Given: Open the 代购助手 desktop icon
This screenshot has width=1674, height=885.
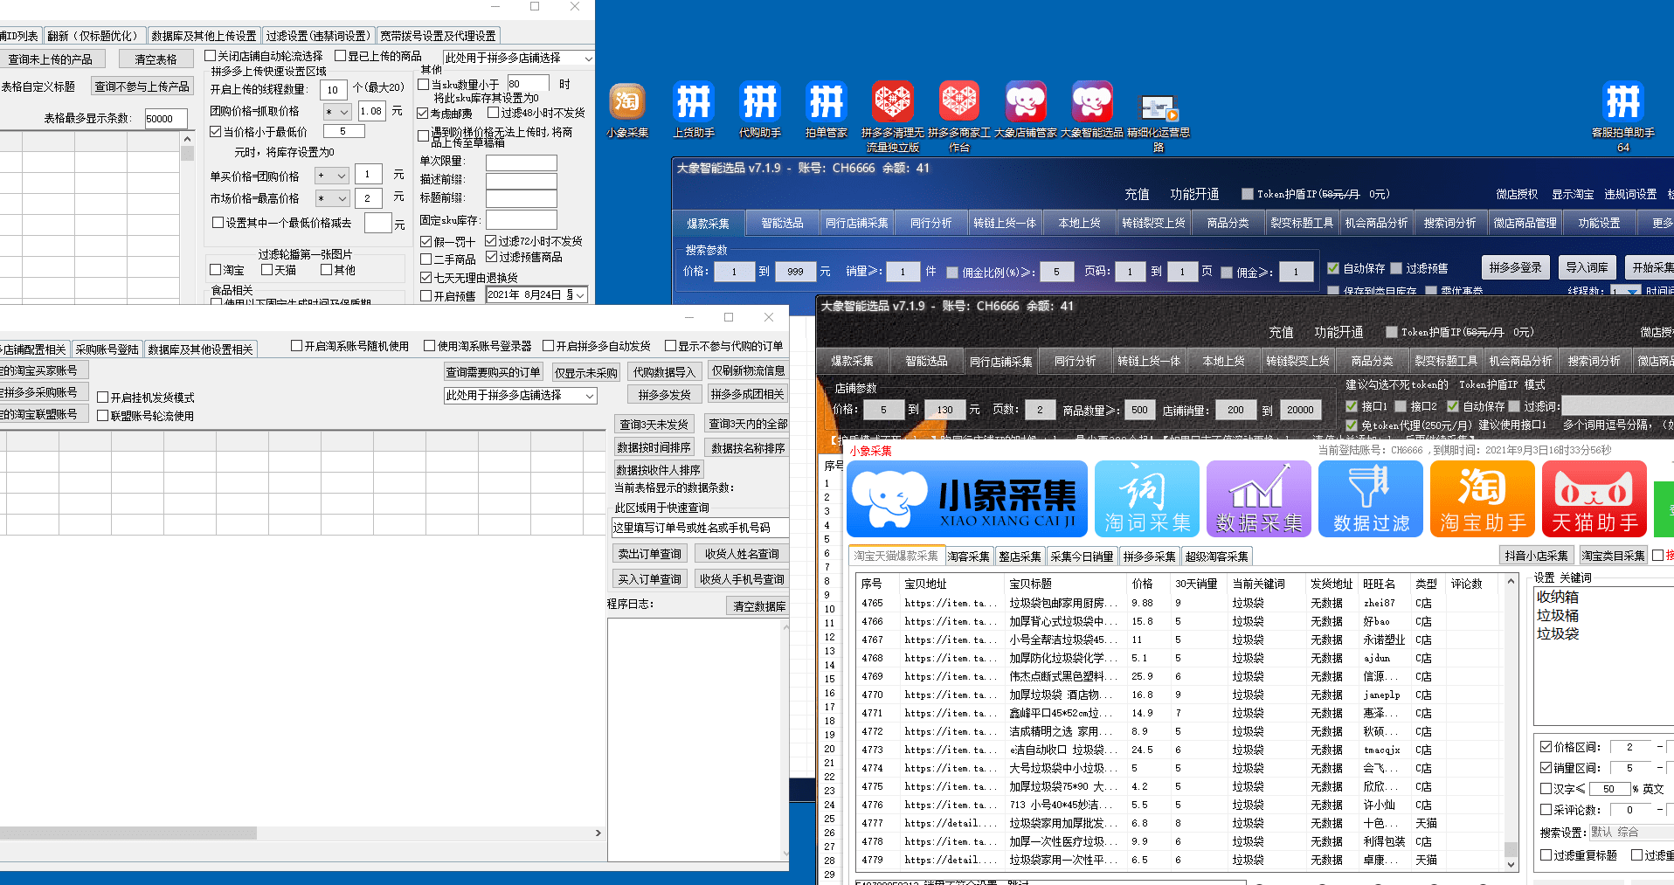Looking at the screenshot, I should coord(760,110).
